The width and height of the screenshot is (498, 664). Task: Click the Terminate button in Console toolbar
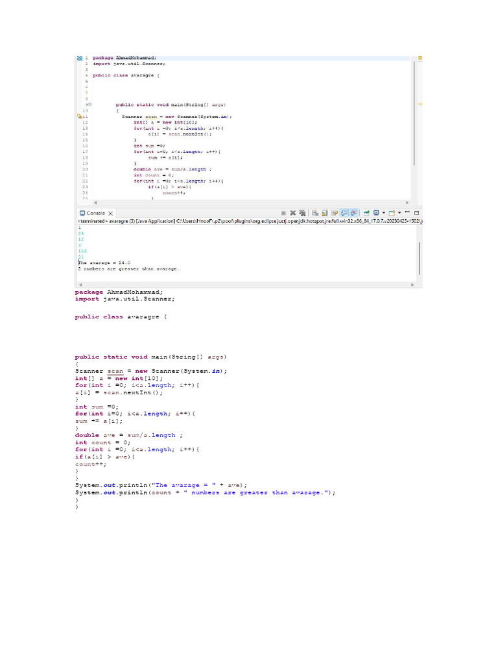[283, 213]
